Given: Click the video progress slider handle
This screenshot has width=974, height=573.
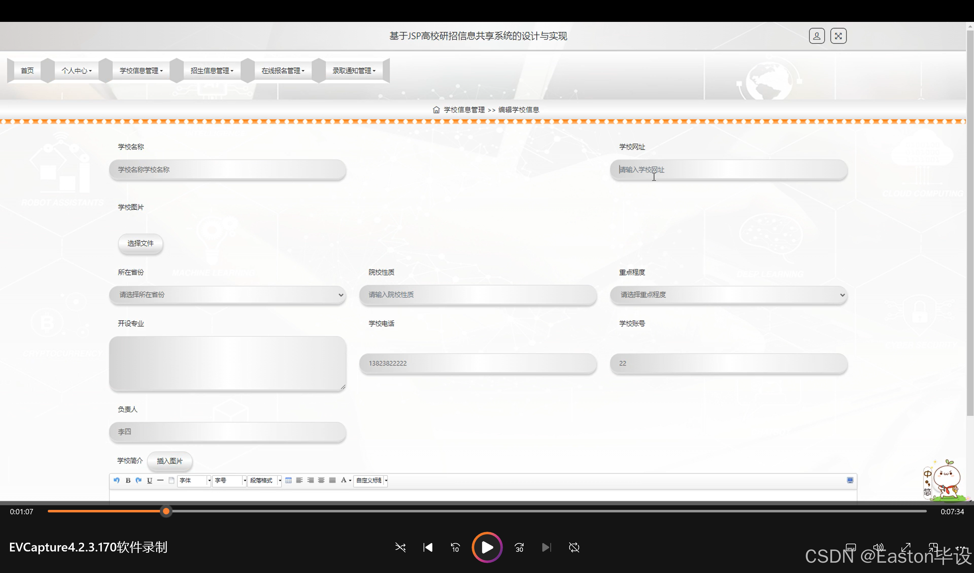Looking at the screenshot, I should pyautogui.click(x=166, y=511).
